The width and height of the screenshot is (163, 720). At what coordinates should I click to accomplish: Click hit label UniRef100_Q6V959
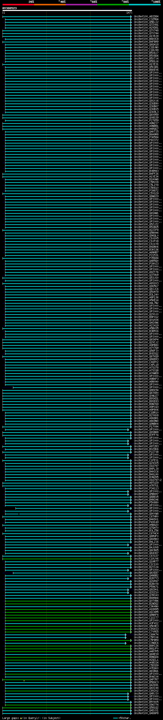coord(146,115)
